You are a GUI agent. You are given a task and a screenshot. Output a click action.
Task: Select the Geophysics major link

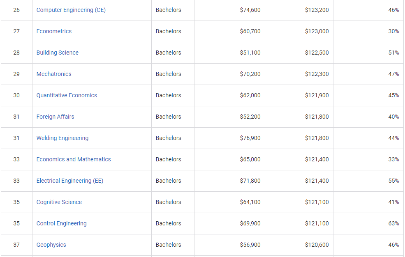click(51, 245)
